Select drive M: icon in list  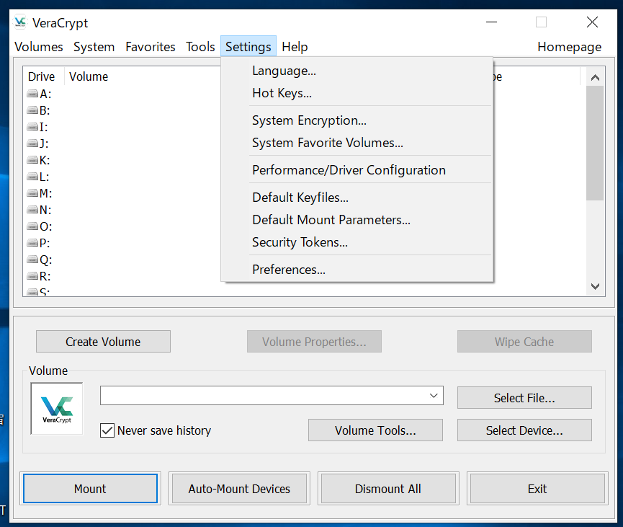[33, 193]
